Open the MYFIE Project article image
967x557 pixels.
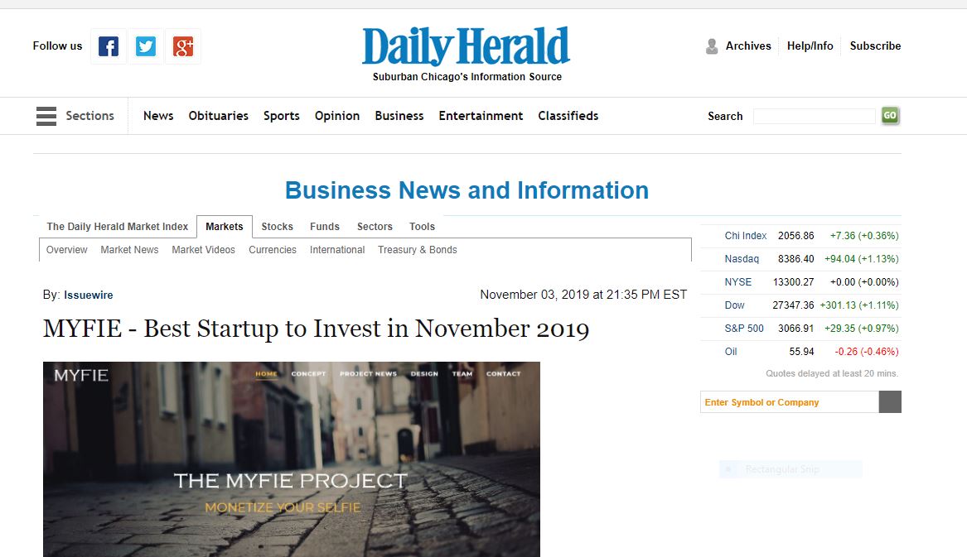tap(292, 459)
